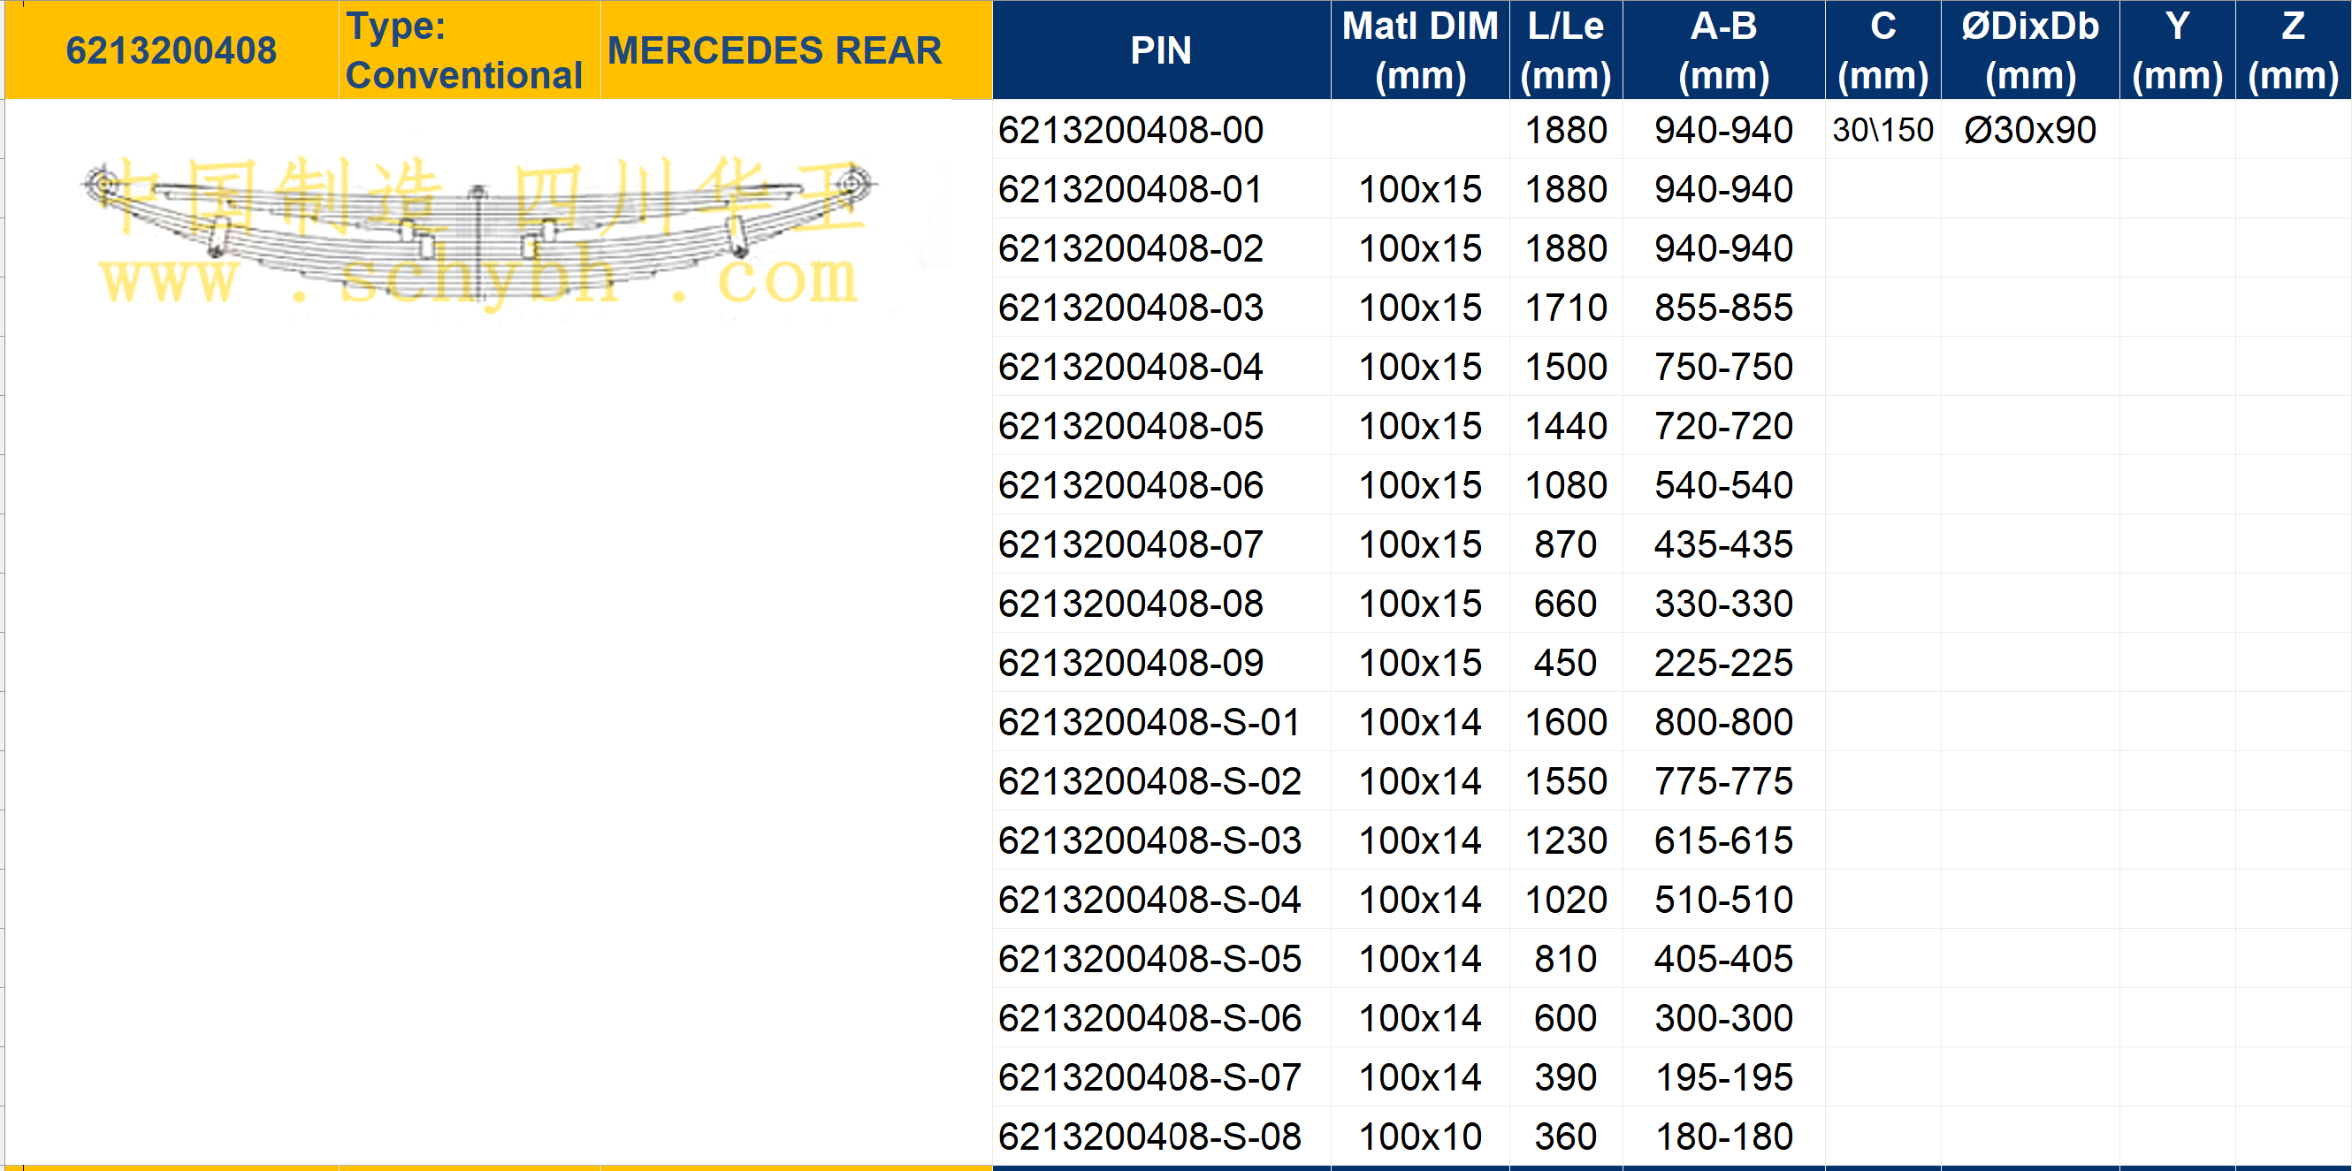2352x1171 pixels.
Task: Select cell 6213200408-04
Action: coord(1161,367)
